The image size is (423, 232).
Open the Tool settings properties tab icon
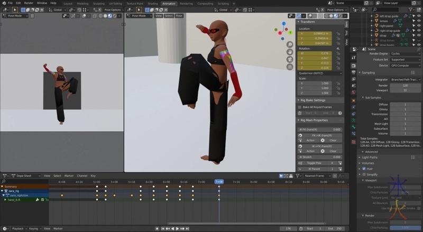point(354,57)
